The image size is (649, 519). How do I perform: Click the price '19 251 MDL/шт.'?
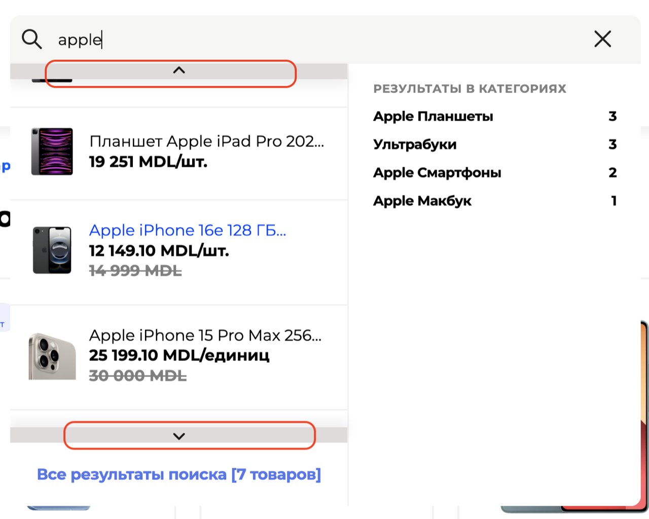pos(148,162)
